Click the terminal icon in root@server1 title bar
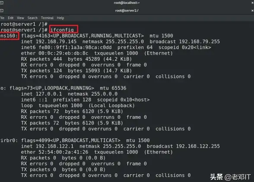The image size is (254, 182). [x=1, y=10]
